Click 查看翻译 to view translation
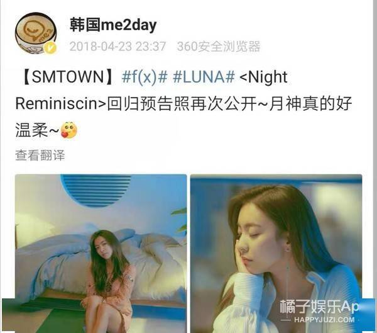 click(40, 155)
